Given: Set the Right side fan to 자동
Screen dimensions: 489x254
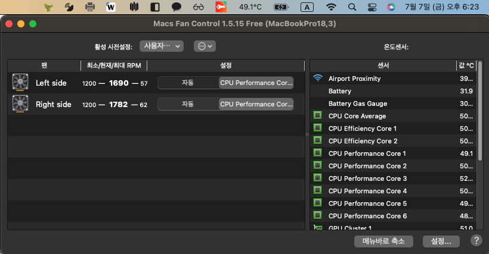Looking at the screenshot, I should click(x=188, y=104).
